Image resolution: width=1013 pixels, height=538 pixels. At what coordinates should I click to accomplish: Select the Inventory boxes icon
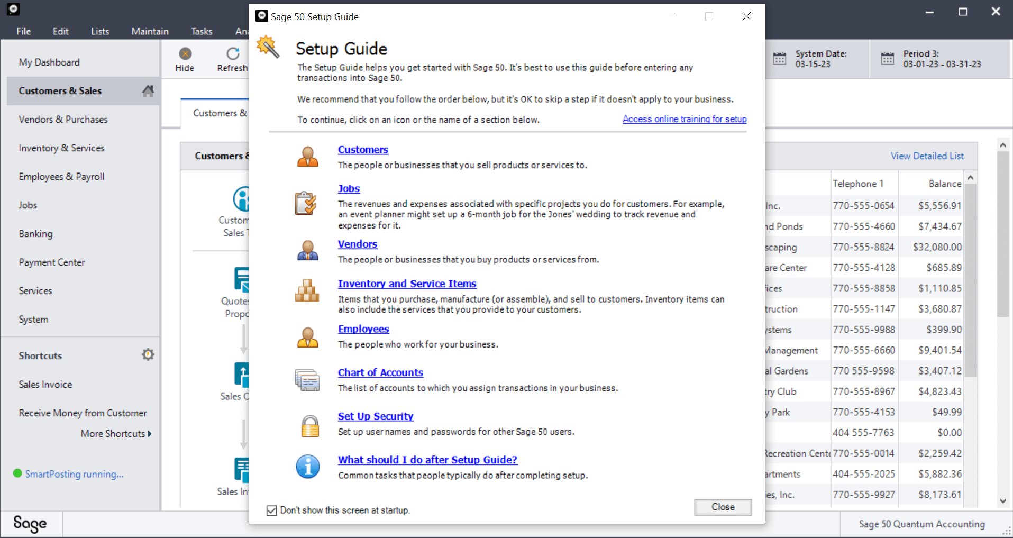pyautogui.click(x=307, y=291)
